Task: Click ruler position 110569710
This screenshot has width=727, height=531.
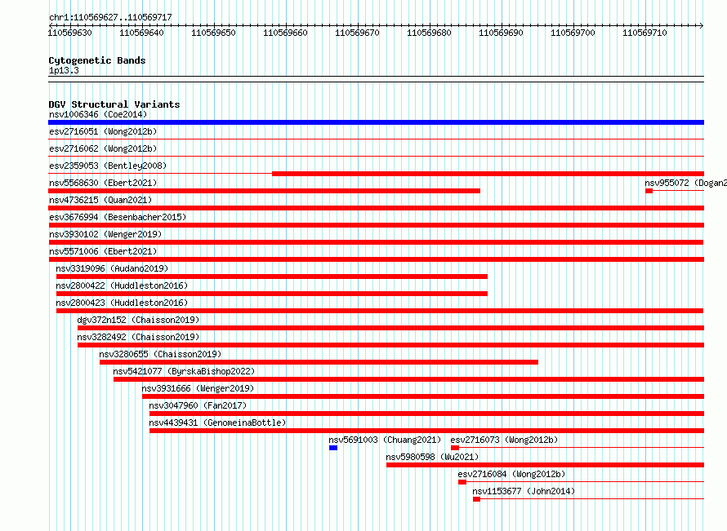Action: click(x=645, y=33)
